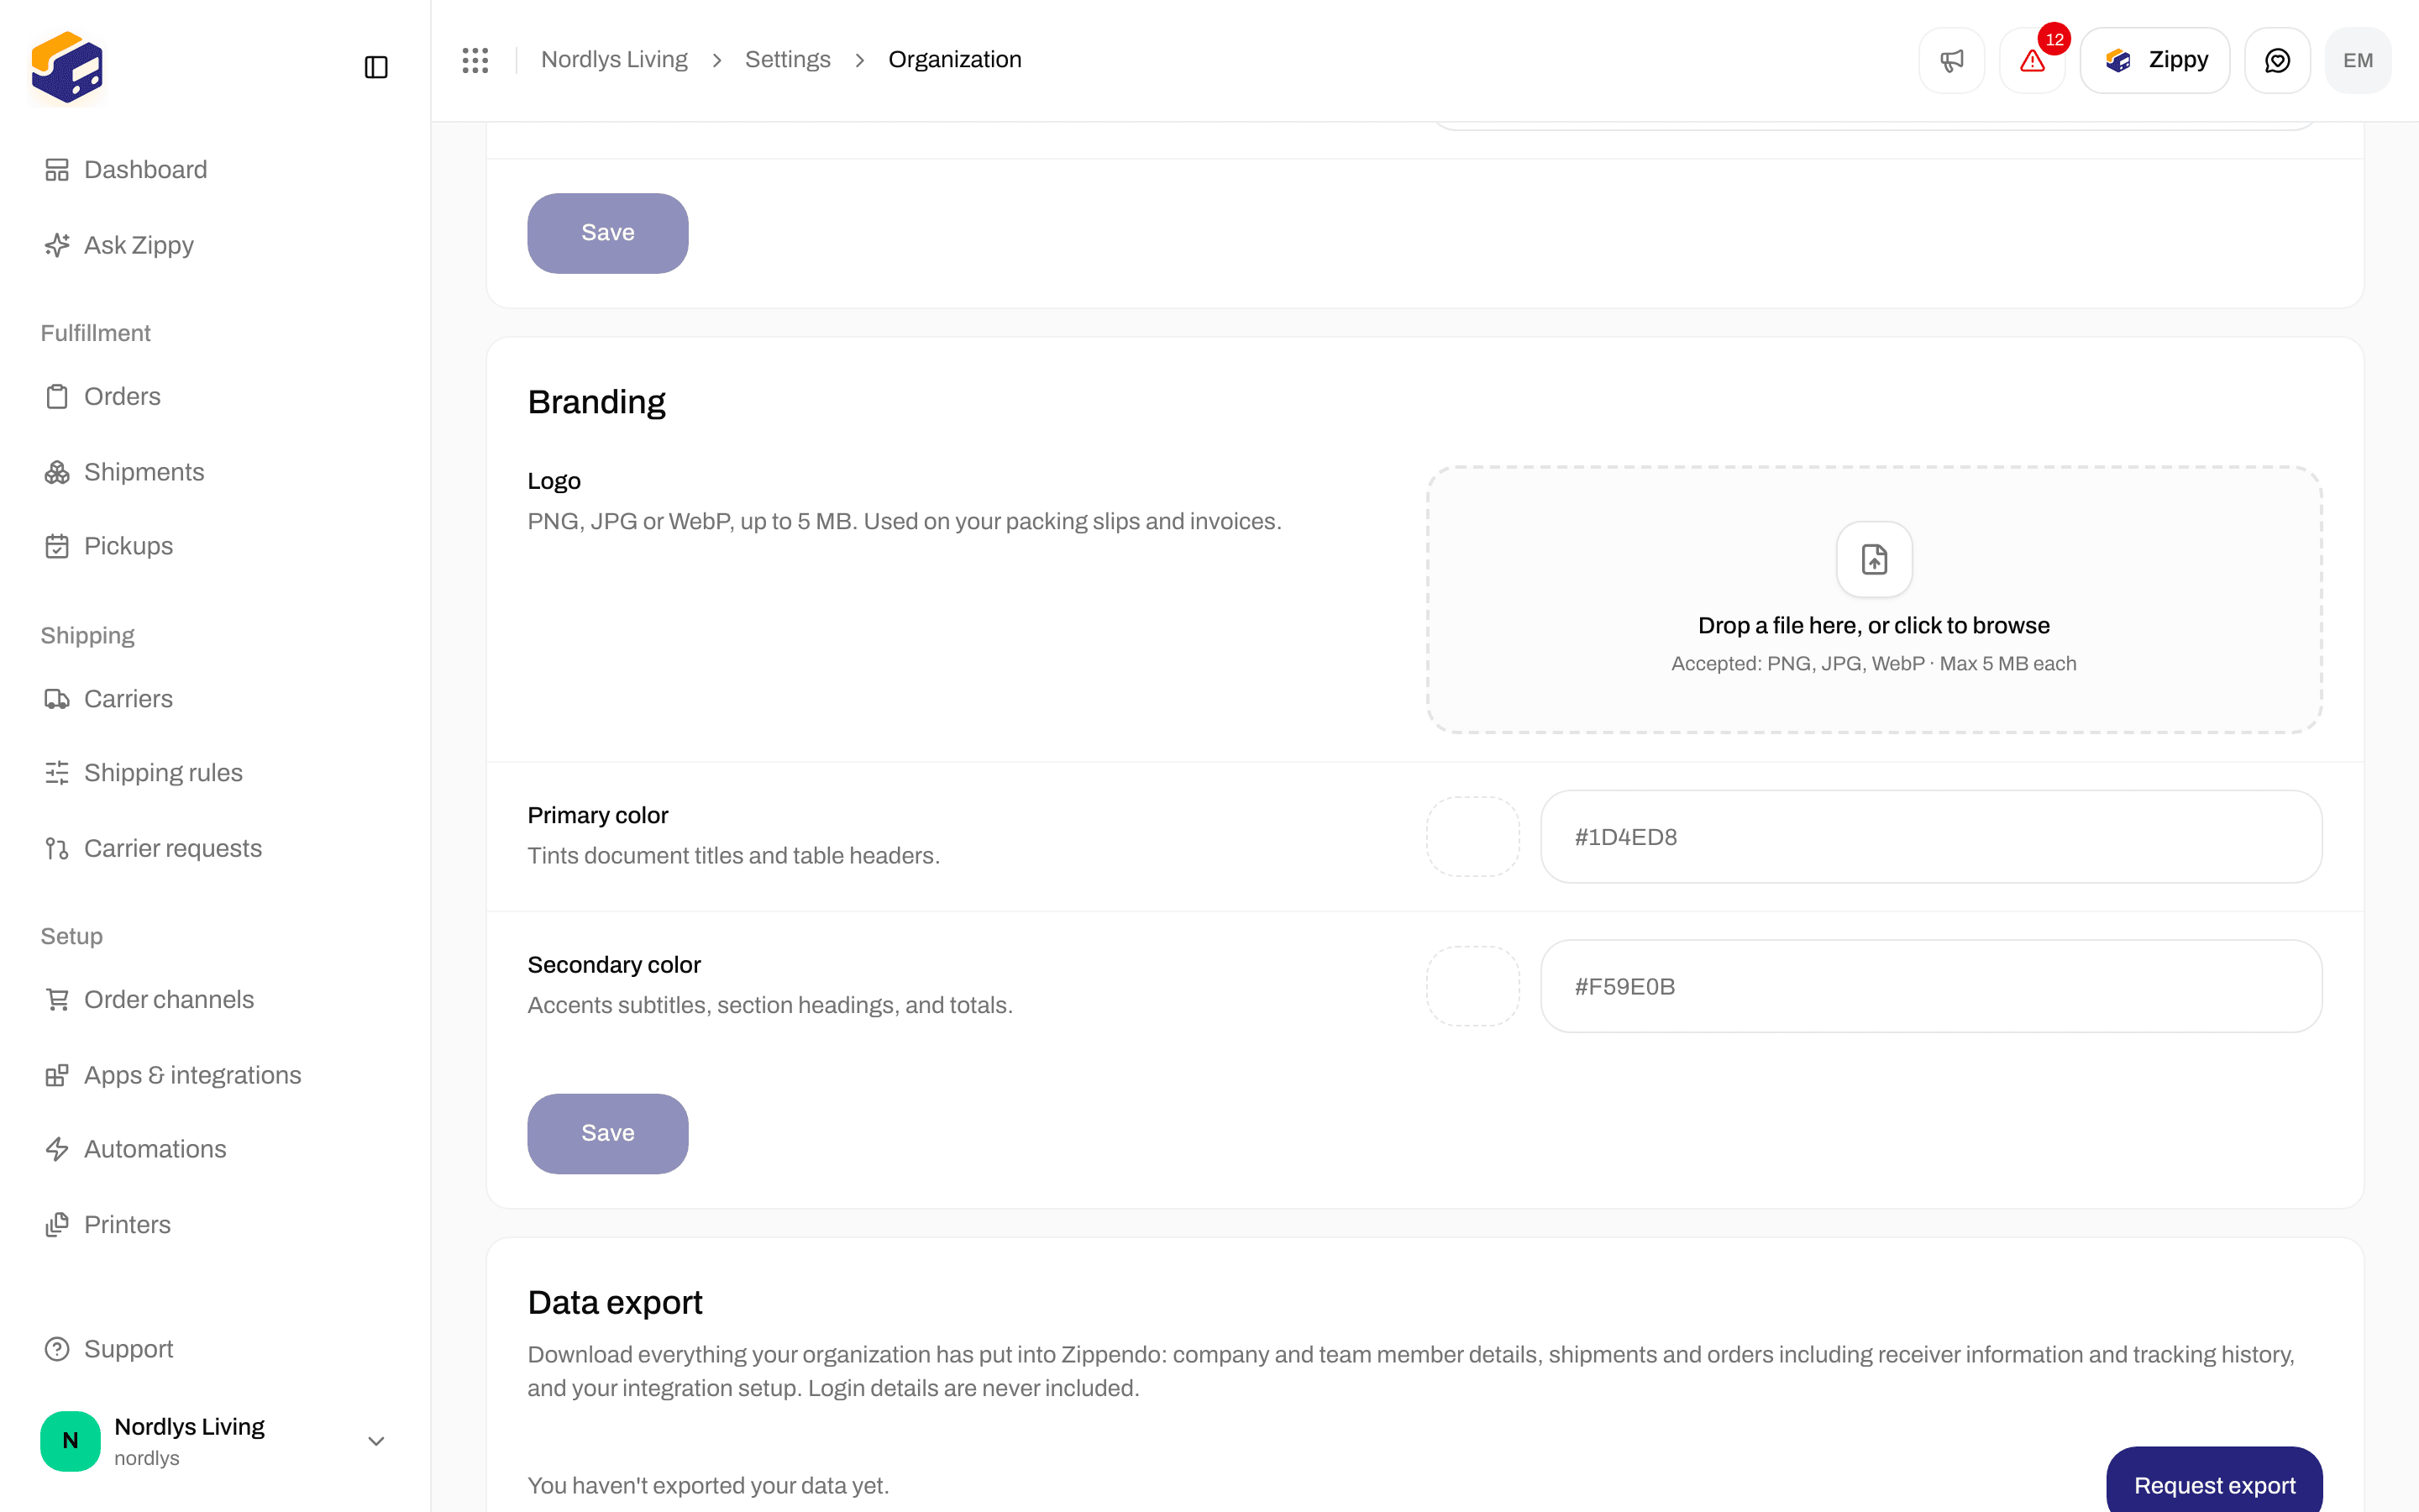
Task: Click the Zippendo logo icon
Action: pos(67,67)
